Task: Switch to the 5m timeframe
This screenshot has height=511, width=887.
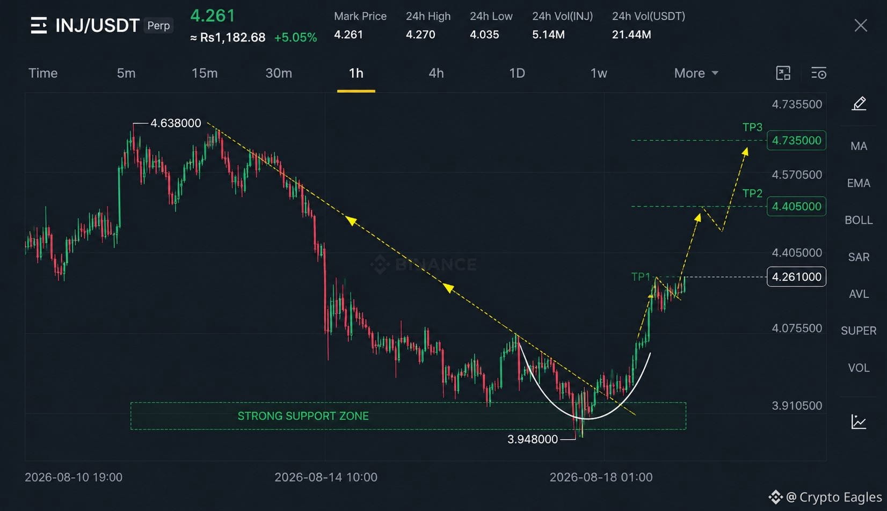Action: coord(126,73)
